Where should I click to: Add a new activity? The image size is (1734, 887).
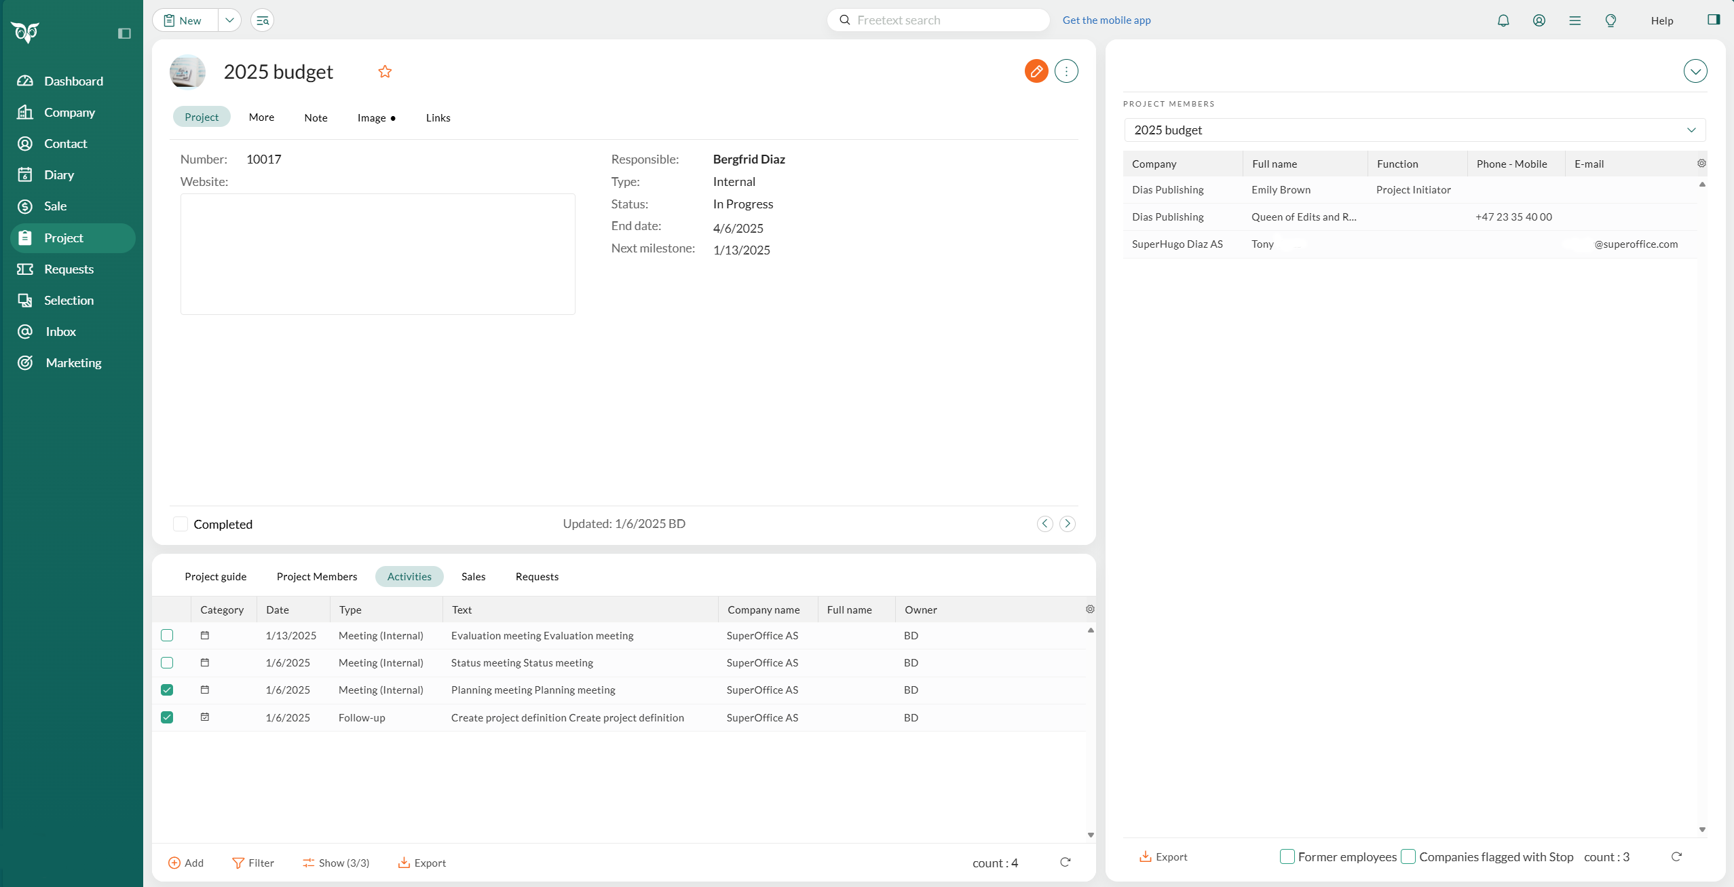pos(185,863)
